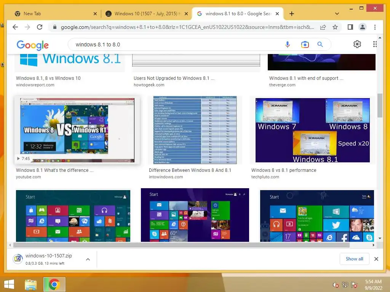Viewport: 390px width, 292px height.
Task: Go back using the browser back arrow
Action: (x=15, y=27)
